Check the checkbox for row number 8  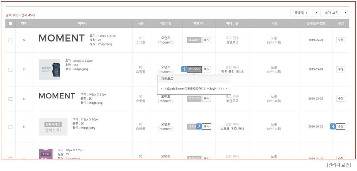(10, 40)
